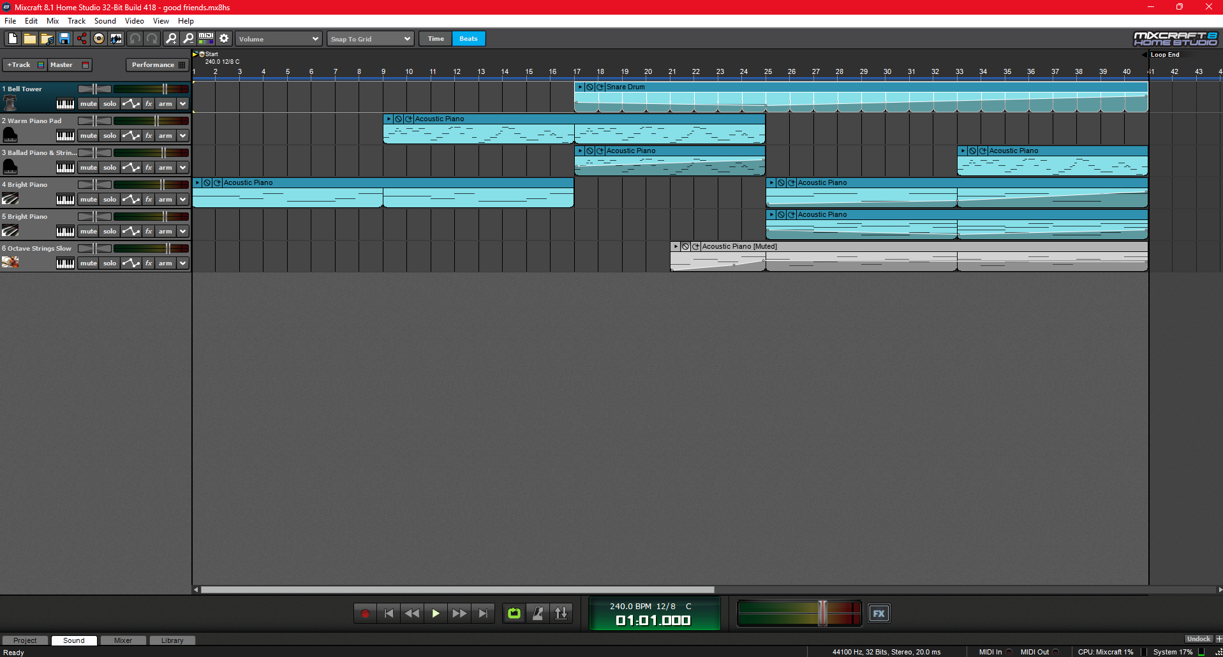Open the File menu
1223x657 pixels.
10,21
